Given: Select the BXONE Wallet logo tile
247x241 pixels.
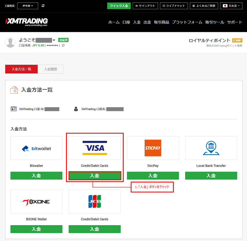Looking at the screenshot, I should (36, 202).
